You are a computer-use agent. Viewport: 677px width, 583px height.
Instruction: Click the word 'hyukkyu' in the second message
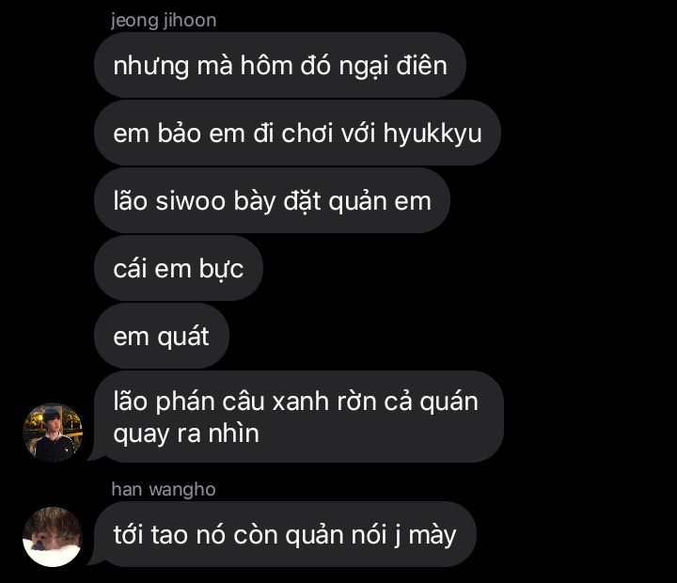tap(433, 134)
